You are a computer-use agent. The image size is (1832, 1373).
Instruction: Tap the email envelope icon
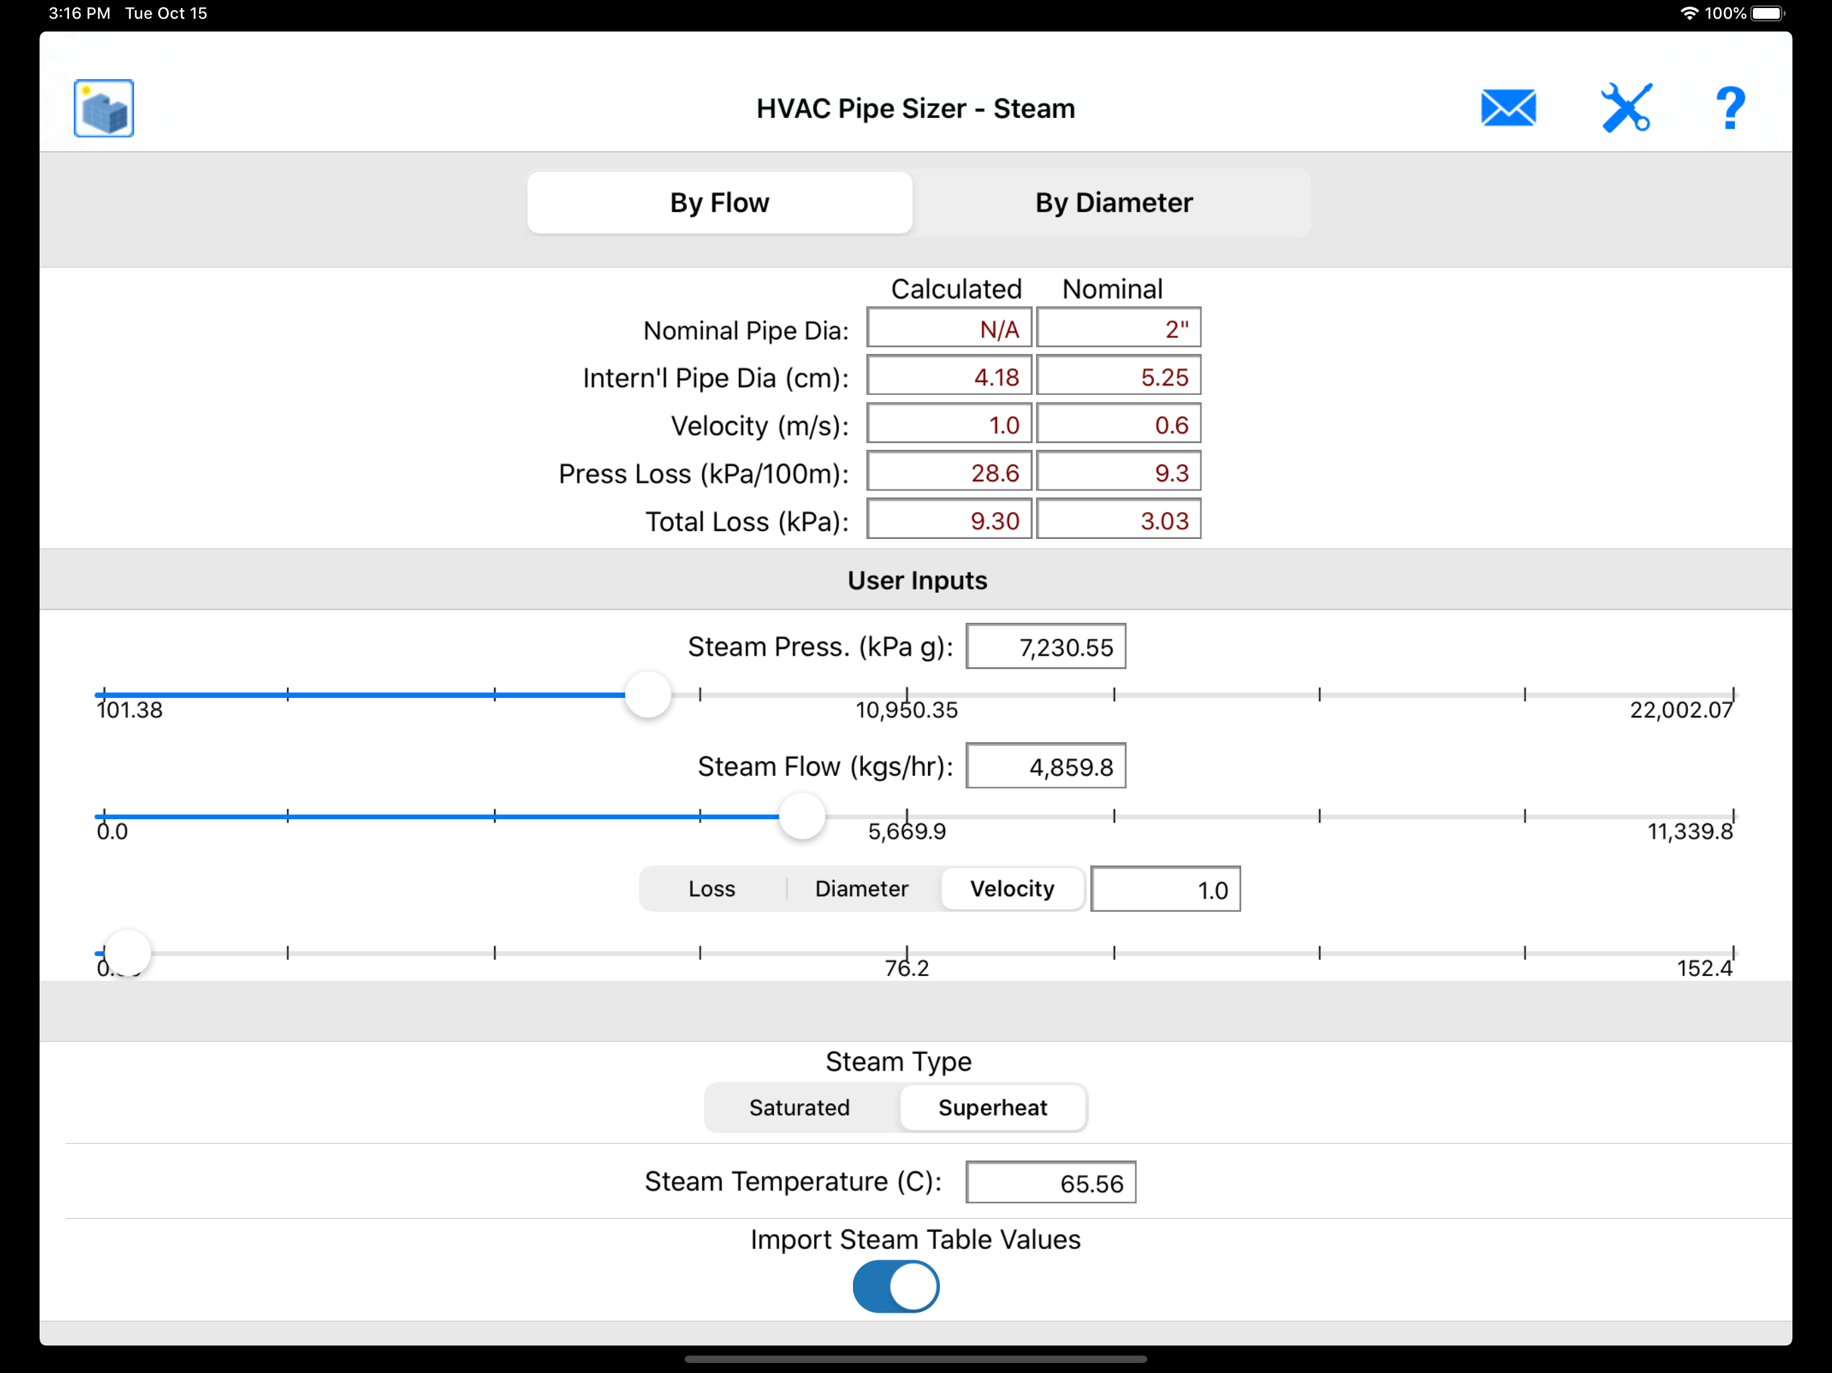1508,109
